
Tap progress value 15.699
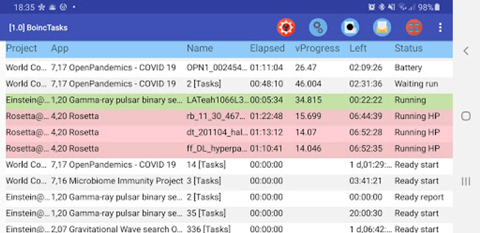pos(308,116)
